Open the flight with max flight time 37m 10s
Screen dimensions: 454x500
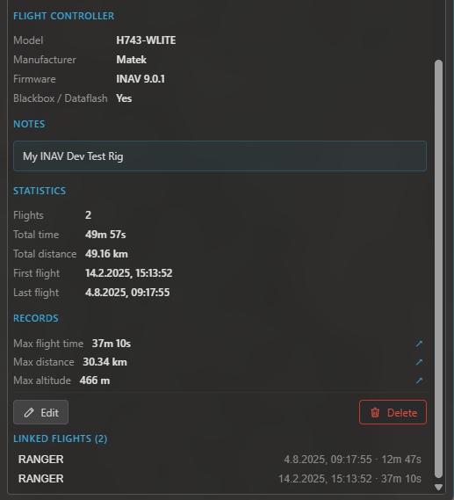(x=419, y=344)
